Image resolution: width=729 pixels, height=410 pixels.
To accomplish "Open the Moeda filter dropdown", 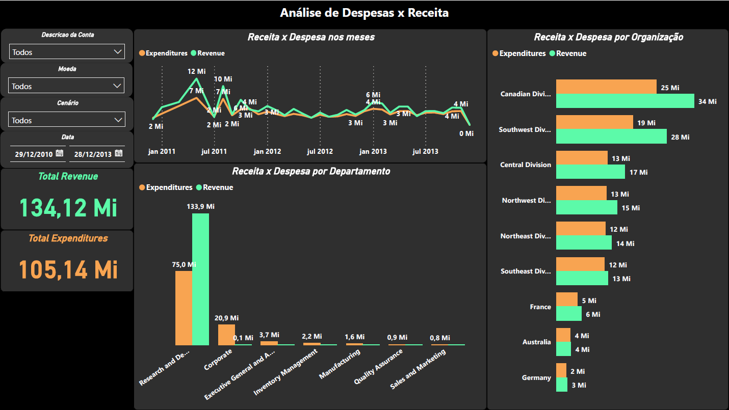I will (x=66, y=86).
